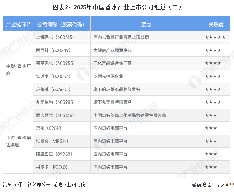Click the three-star rating for 丽人丽妆
This screenshot has height=192, width=234.
tap(211, 115)
